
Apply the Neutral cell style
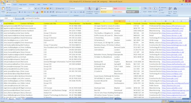coord(106,12)
